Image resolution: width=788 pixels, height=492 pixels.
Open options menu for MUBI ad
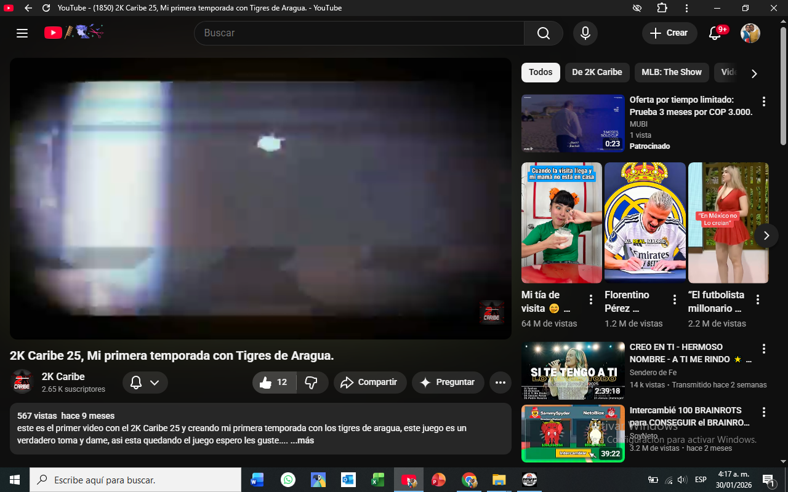coord(763,101)
